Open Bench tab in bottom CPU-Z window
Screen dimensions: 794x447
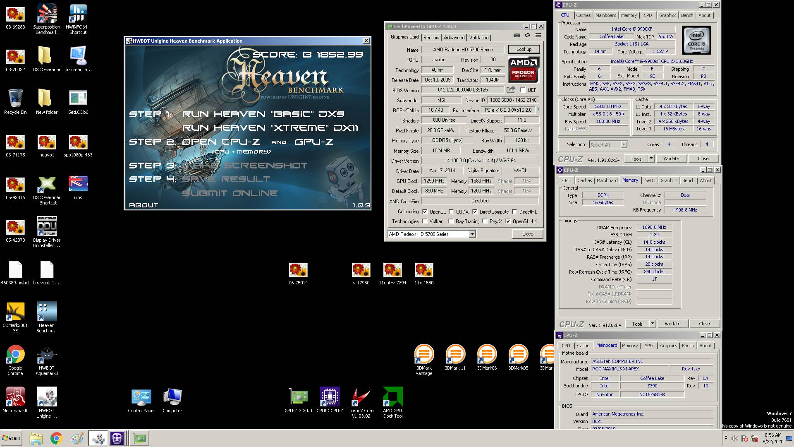[688, 346]
